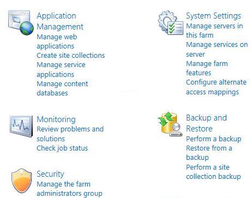Go to Manage farm features
The image size is (251, 198).
coord(207,68)
